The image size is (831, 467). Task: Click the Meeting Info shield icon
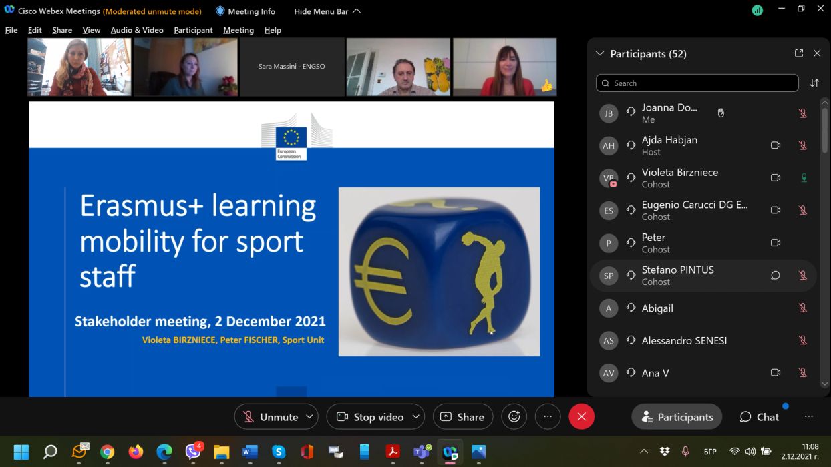click(x=220, y=11)
